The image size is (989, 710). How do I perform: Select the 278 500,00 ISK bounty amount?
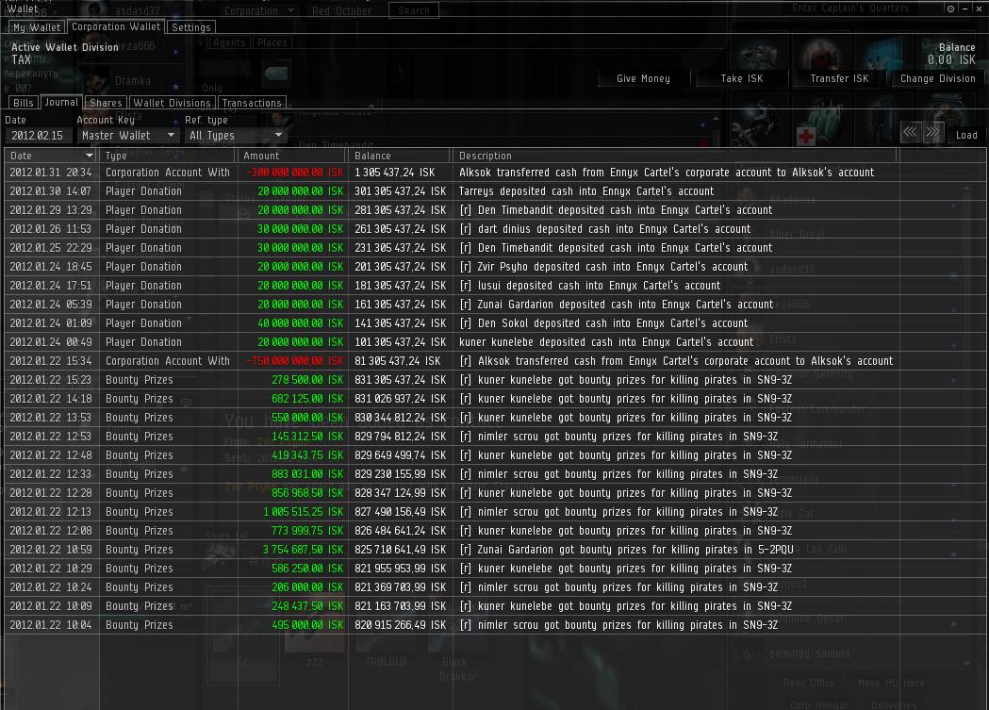point(307,380)
